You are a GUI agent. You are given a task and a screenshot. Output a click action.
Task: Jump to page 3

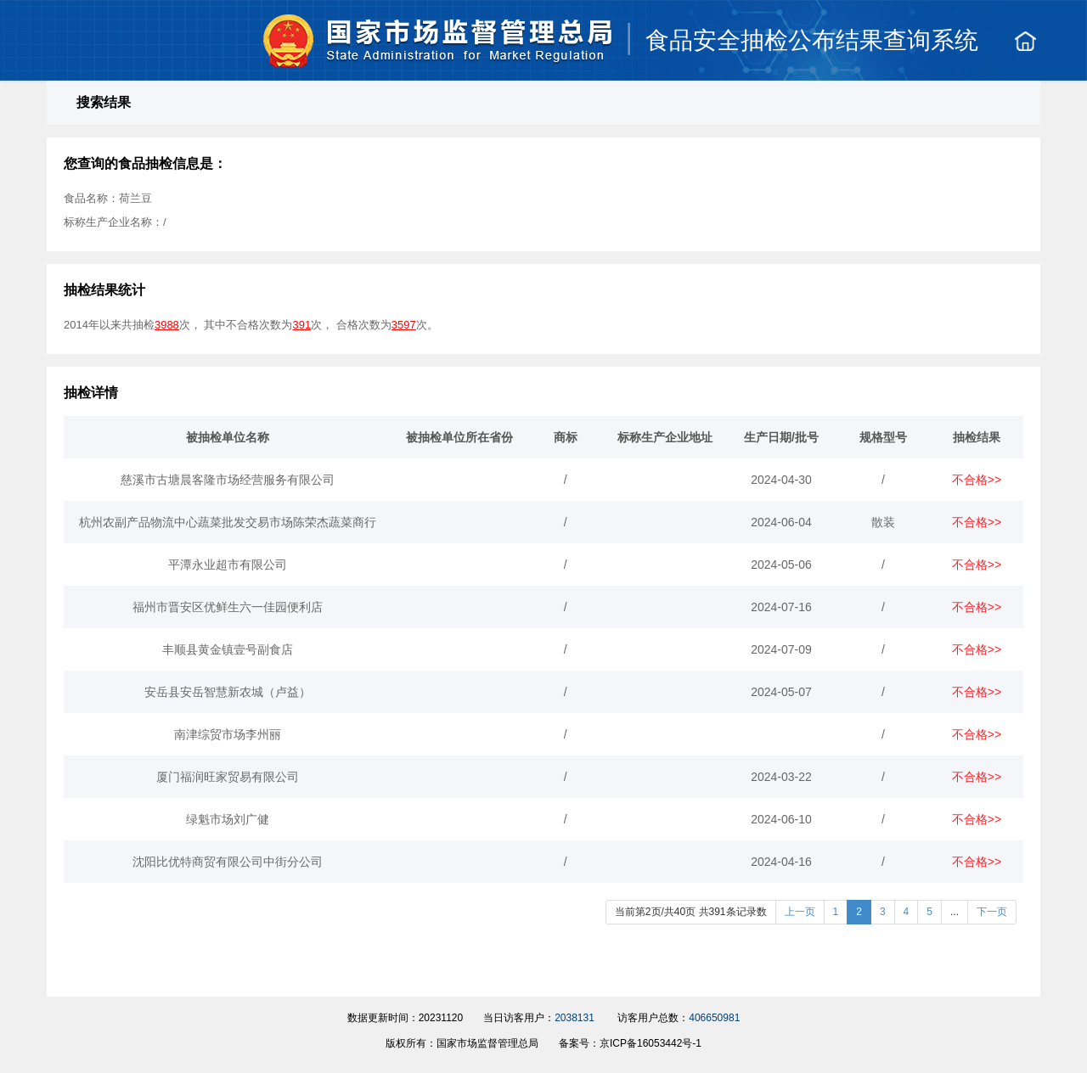click(x=882, y=912)
